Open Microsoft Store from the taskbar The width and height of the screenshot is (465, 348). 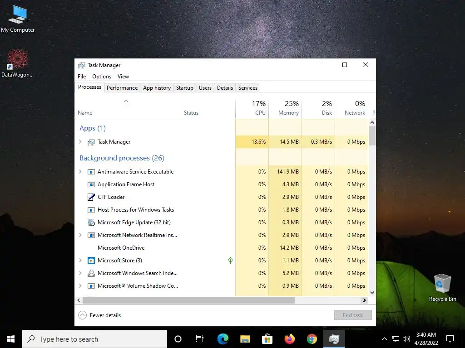267,339
